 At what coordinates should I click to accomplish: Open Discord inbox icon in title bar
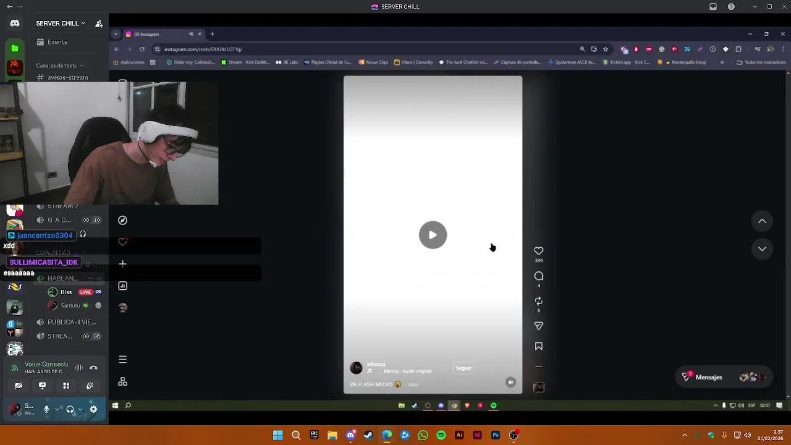(x=713, y=7)
